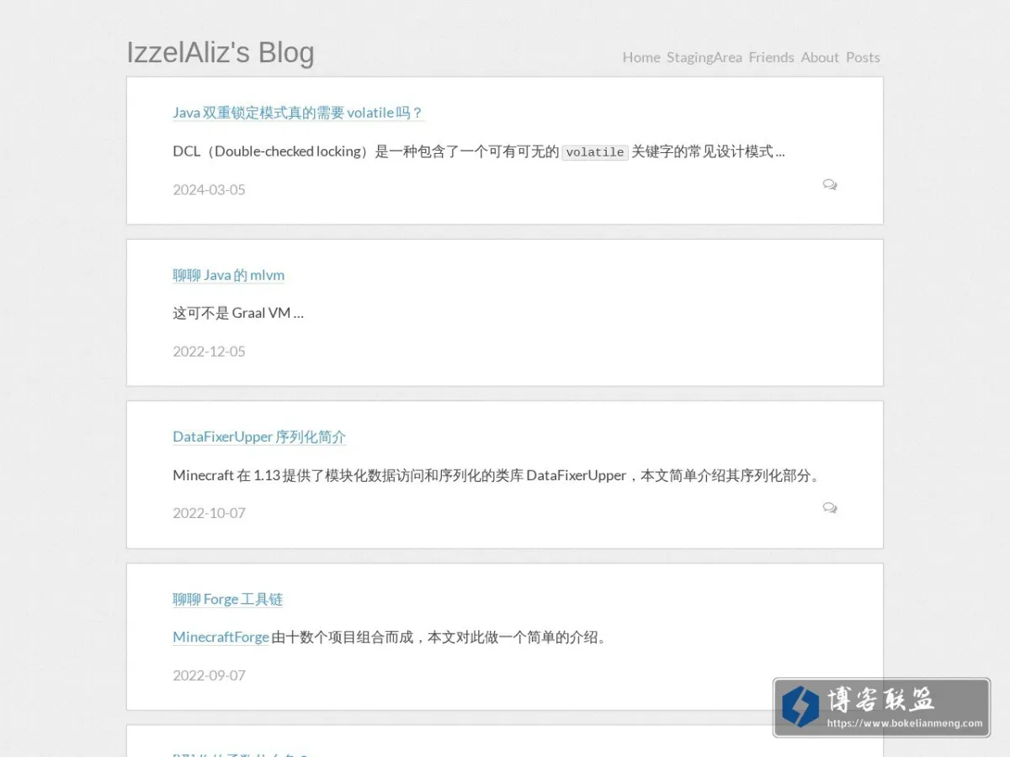This screenshot has height=757, width=1010.
Task: Click the date 2022-12-05
Action: tap(210, 351)
